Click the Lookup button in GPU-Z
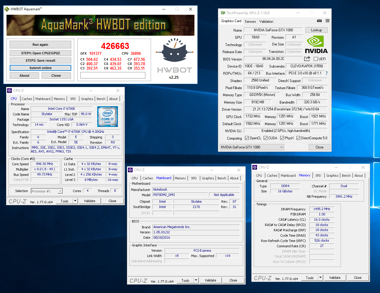Viewport: 380px width, 293px height. point(316,30)
